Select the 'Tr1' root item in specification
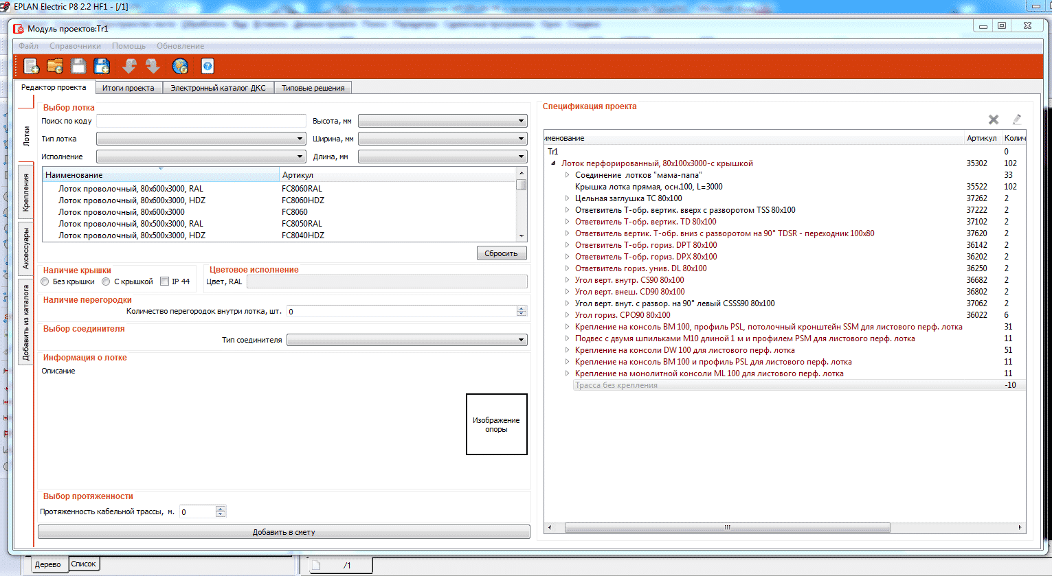This screenshot has width=1052, height=576. pos(553,152)
